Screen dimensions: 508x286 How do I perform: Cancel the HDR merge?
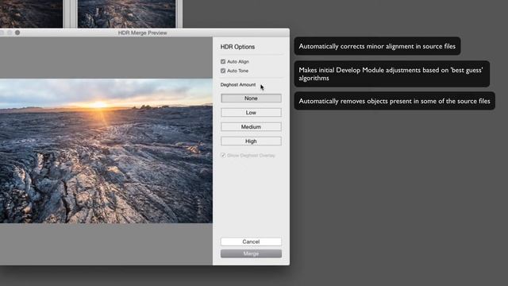[251, 242]
